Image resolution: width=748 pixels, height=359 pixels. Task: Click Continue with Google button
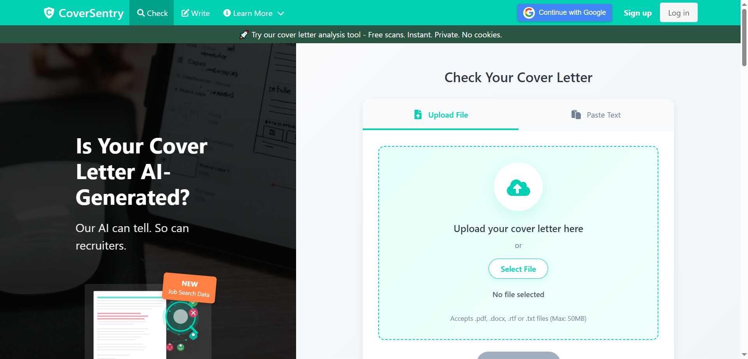(565, 13)
